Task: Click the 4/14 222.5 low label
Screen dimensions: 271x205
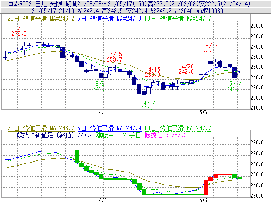Action: [148, 105]
